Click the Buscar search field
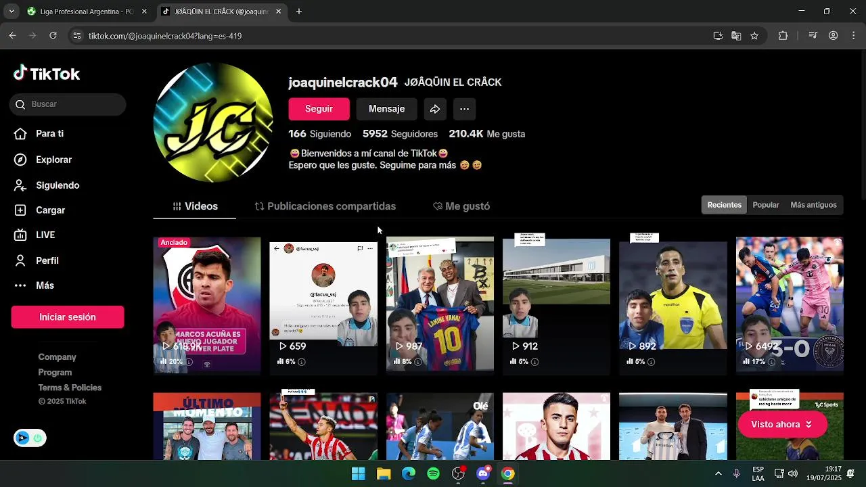This screenshot has height=487, width=866. 68,104
